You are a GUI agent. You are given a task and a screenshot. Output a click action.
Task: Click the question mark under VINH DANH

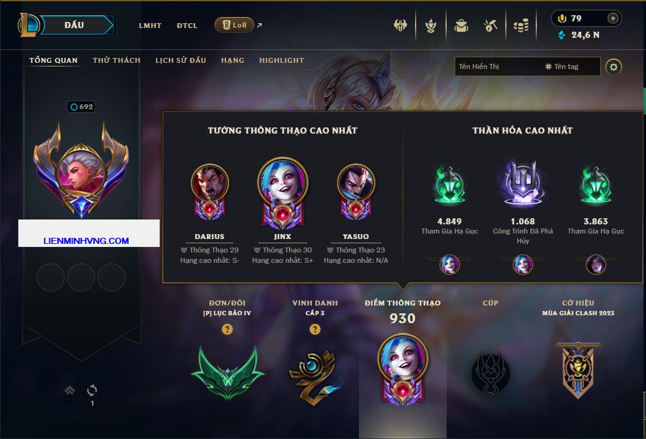click(x=314, y=329)
